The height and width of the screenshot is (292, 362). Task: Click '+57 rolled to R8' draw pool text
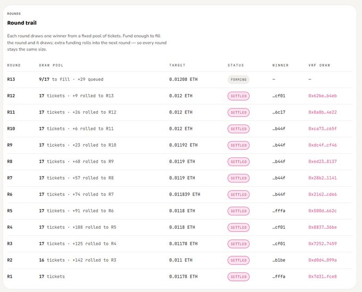coord(93,178)
